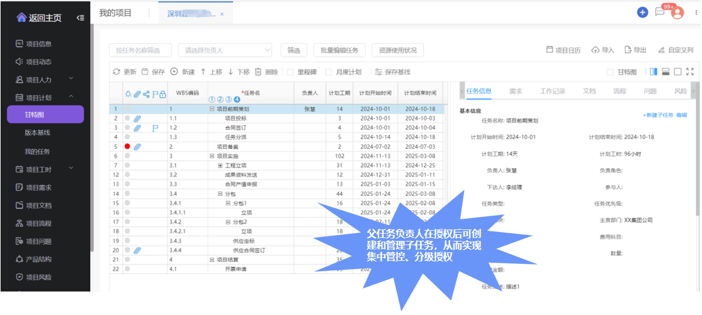The width and height of the screenshot is (702, 315).
Task: Click the blue plus icon at top right
Action: pyautogui.click(x=642, y=12)
